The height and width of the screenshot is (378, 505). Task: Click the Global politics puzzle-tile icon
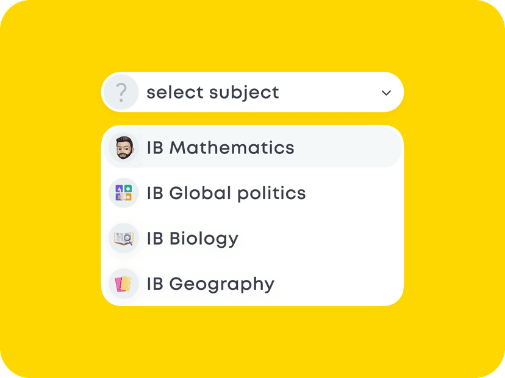(x=124, y=193)
